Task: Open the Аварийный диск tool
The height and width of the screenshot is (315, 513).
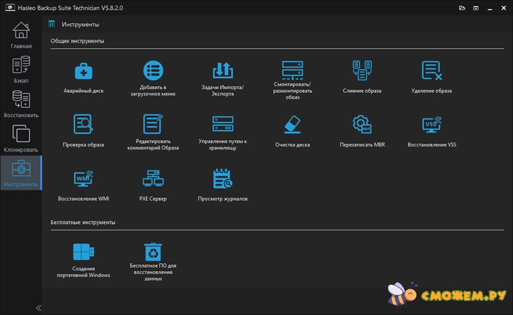Action: pyautogui.click(x=83, y=70)
